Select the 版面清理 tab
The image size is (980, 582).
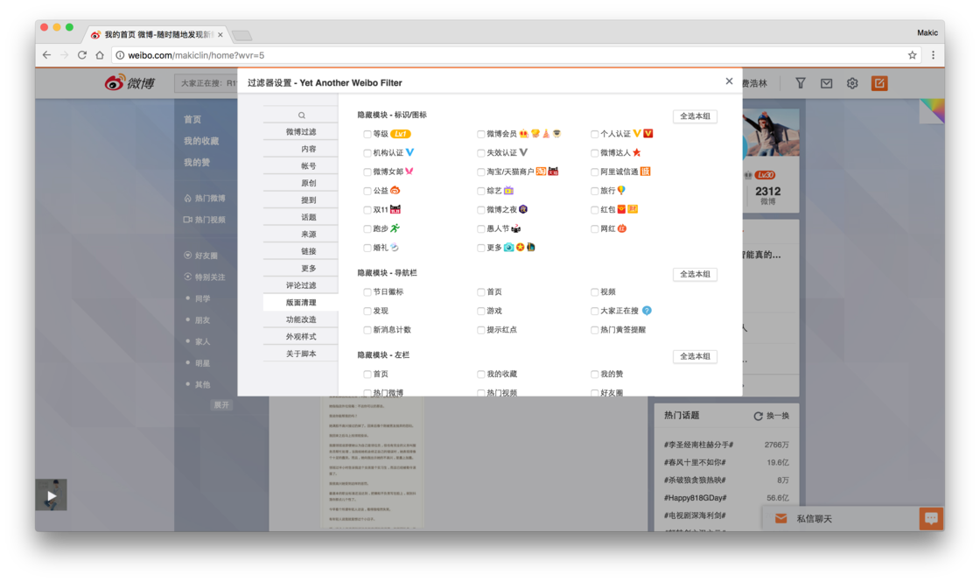[x=301, y=303]
